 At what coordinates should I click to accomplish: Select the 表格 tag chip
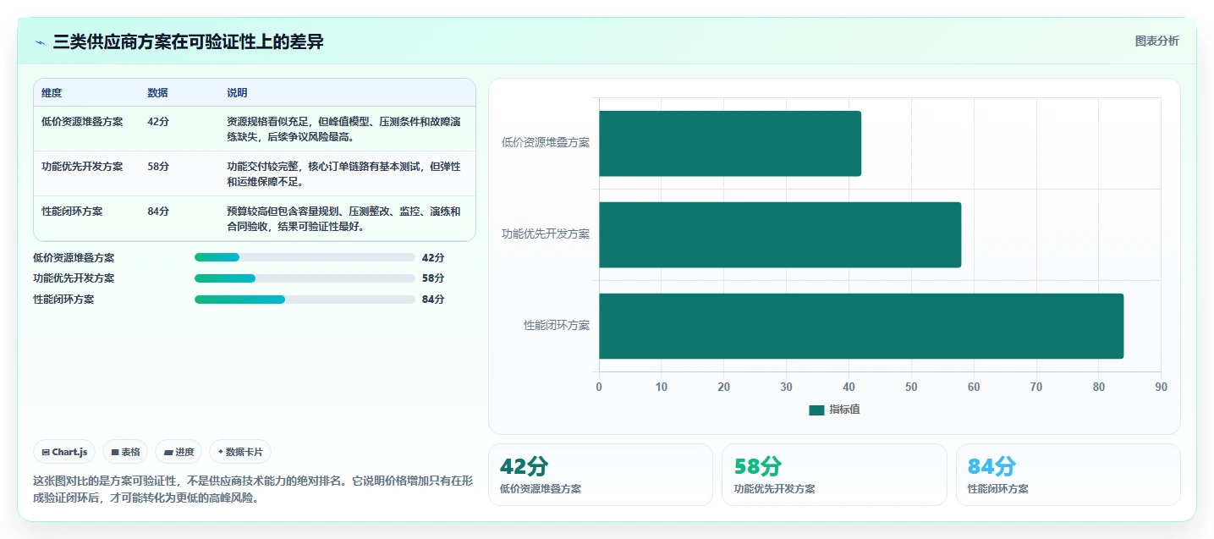pos(126,452)
